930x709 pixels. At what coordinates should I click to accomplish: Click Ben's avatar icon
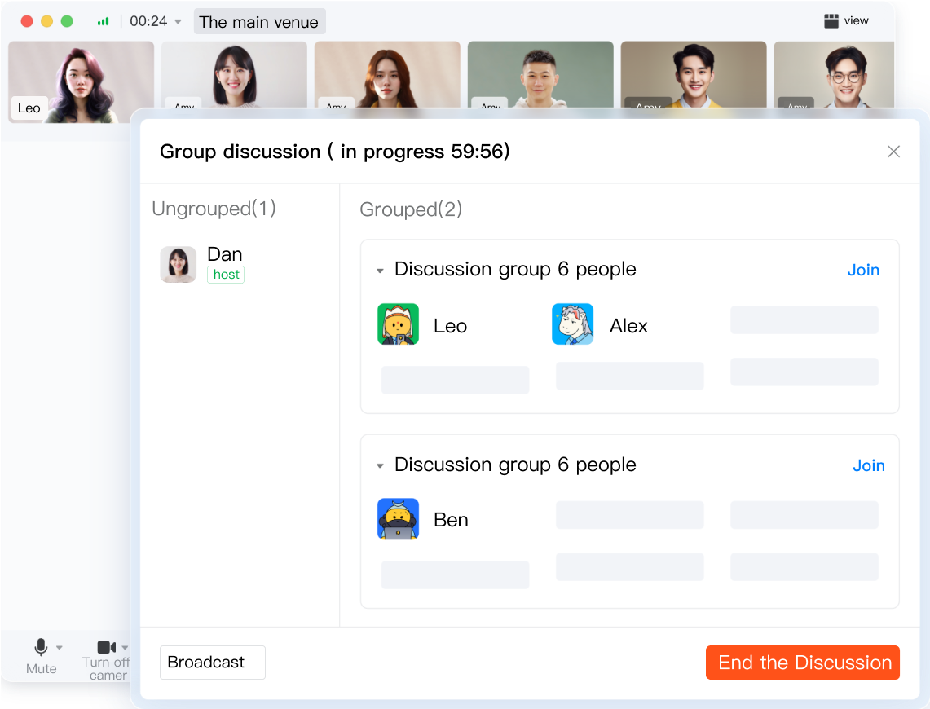pyautogui.click(x=398, y=519)
